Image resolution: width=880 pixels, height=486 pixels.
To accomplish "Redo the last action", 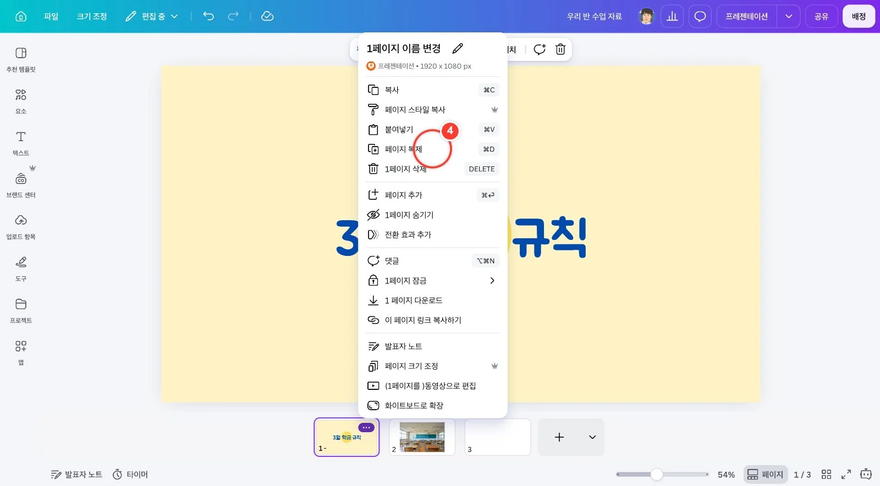I will click(233, 16).
